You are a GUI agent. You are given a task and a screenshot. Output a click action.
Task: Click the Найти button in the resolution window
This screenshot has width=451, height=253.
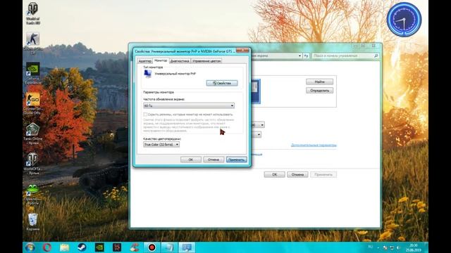pyautogui.click(x=319, y=82)
